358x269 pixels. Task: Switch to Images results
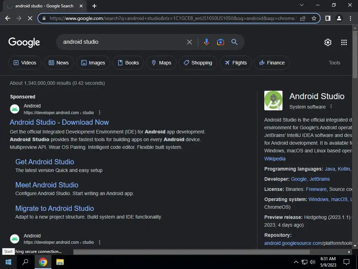tap(93, 63)
